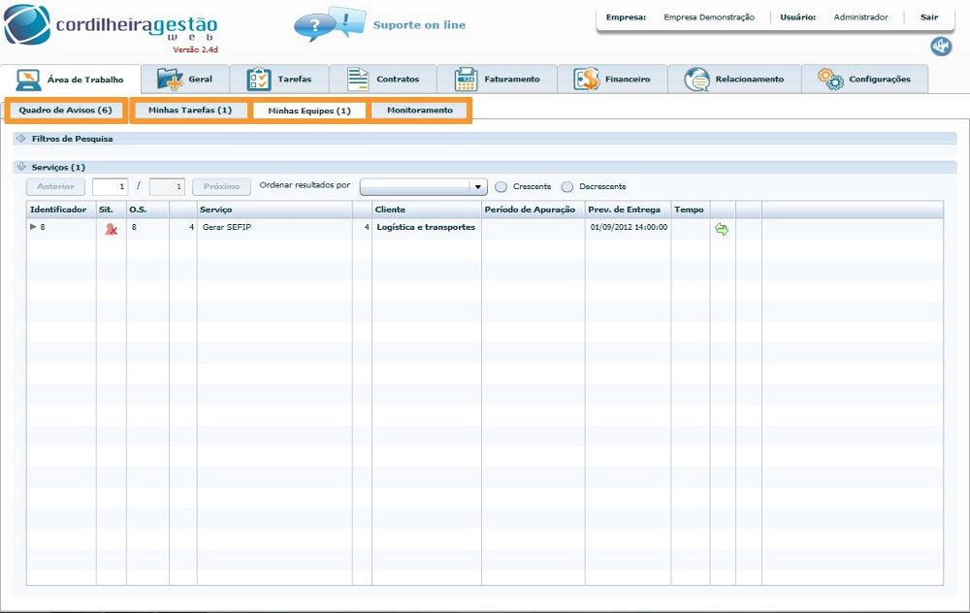The image size is (970, 613).
Task: Go to the Tarefas main tab
Action: [279, 80]
